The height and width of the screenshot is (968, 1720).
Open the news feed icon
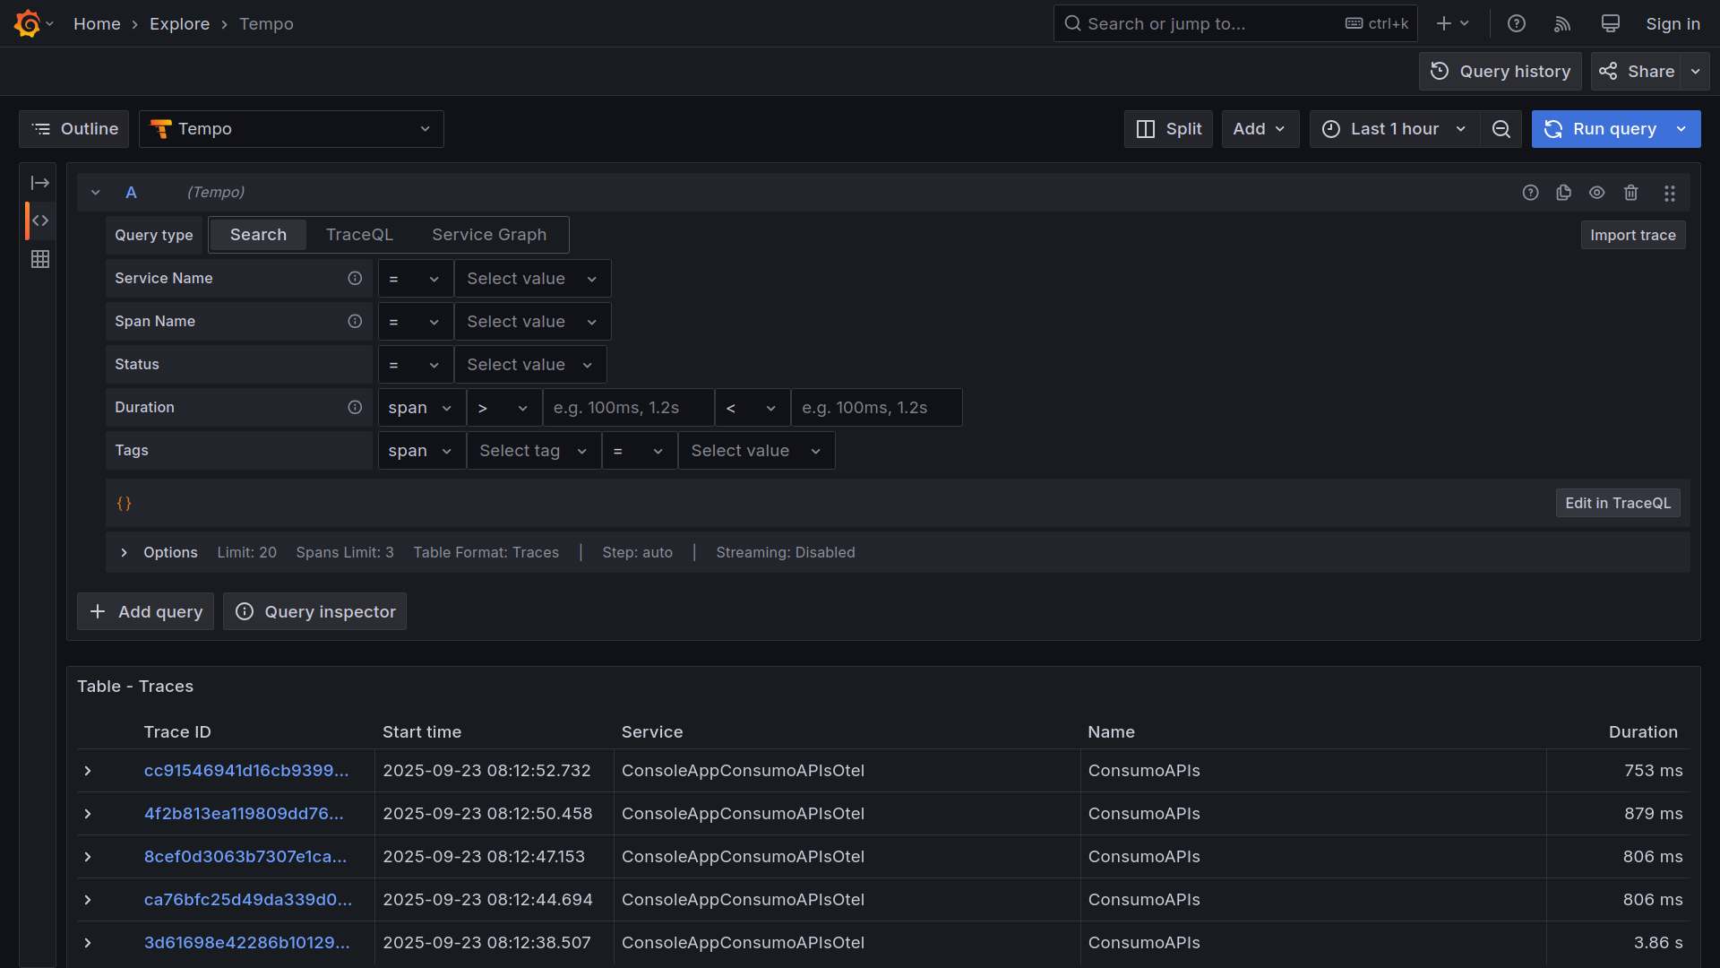[1562, 24]
